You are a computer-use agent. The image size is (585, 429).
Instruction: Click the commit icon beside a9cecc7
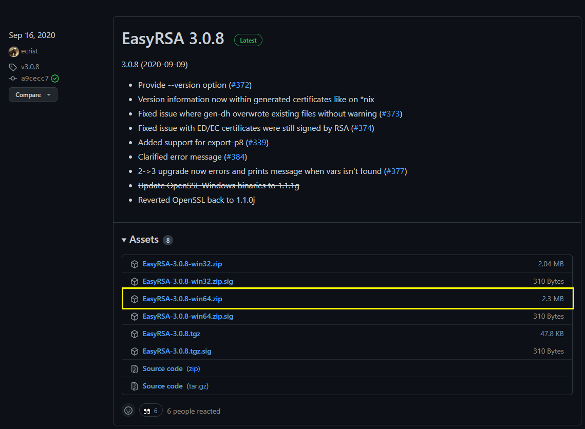tap(13, 79)
